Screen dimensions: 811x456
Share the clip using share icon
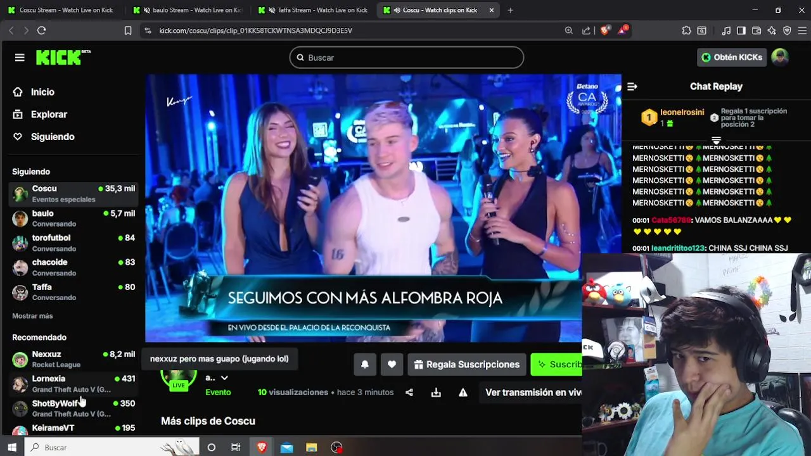pos(409,393)
